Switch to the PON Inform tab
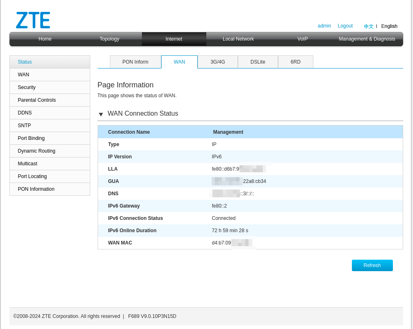This screenshot has width=413, height=329. pos(135,62)
